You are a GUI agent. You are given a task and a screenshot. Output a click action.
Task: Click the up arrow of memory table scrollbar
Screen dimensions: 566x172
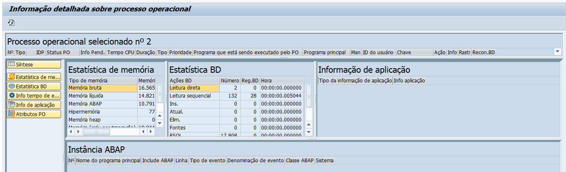(160, 116)
